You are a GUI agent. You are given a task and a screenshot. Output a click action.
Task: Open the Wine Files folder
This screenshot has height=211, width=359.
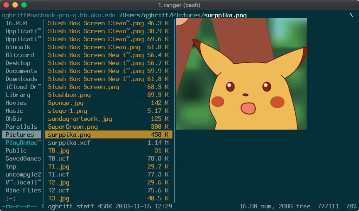point(23,190)
